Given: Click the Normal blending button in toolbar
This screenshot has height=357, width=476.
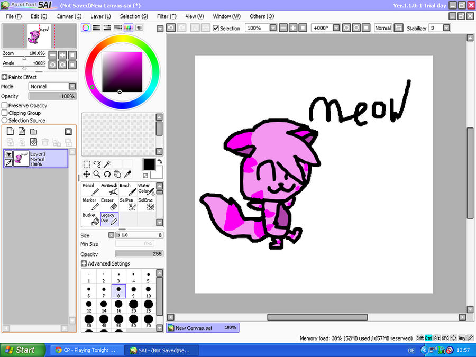Looking at the screenshot, I should [x=383, y=28].
